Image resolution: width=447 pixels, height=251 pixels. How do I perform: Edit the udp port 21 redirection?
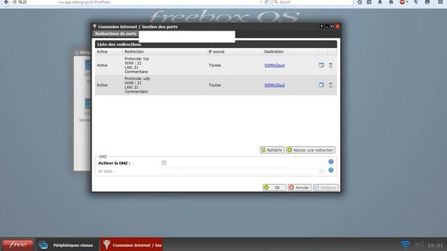coord(321,85)
